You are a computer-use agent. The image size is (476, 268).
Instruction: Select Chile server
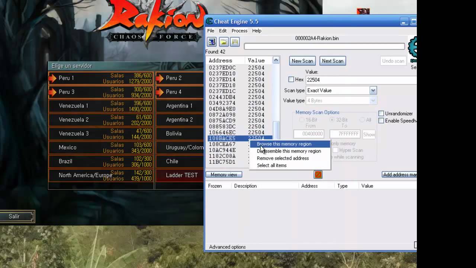pos(180,161)
